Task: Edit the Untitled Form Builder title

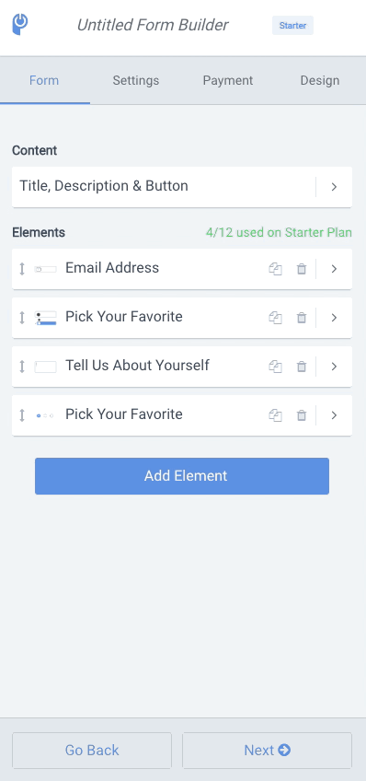Action: tap(153, 25)
